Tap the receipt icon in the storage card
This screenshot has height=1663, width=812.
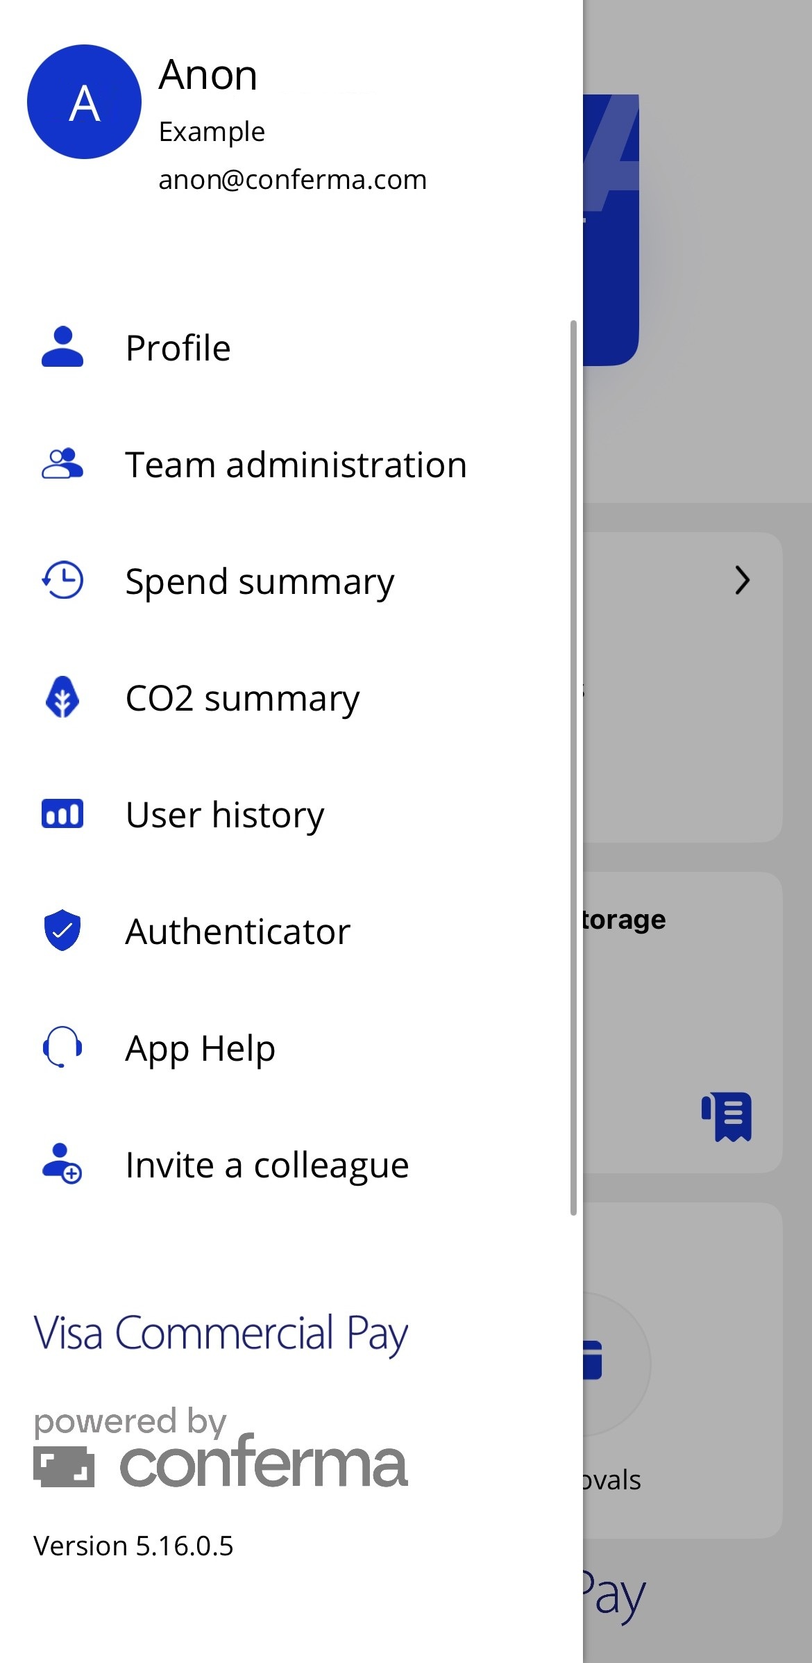(727, 1117)
